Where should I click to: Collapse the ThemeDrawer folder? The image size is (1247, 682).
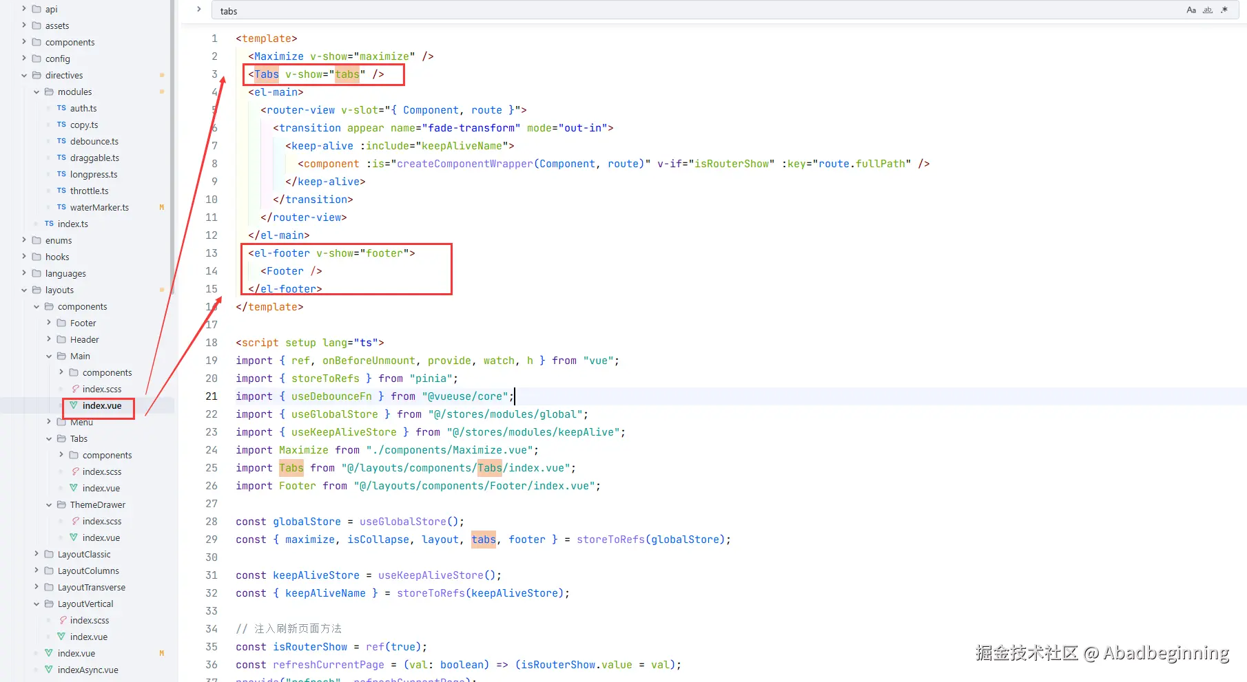coord(49,504)
